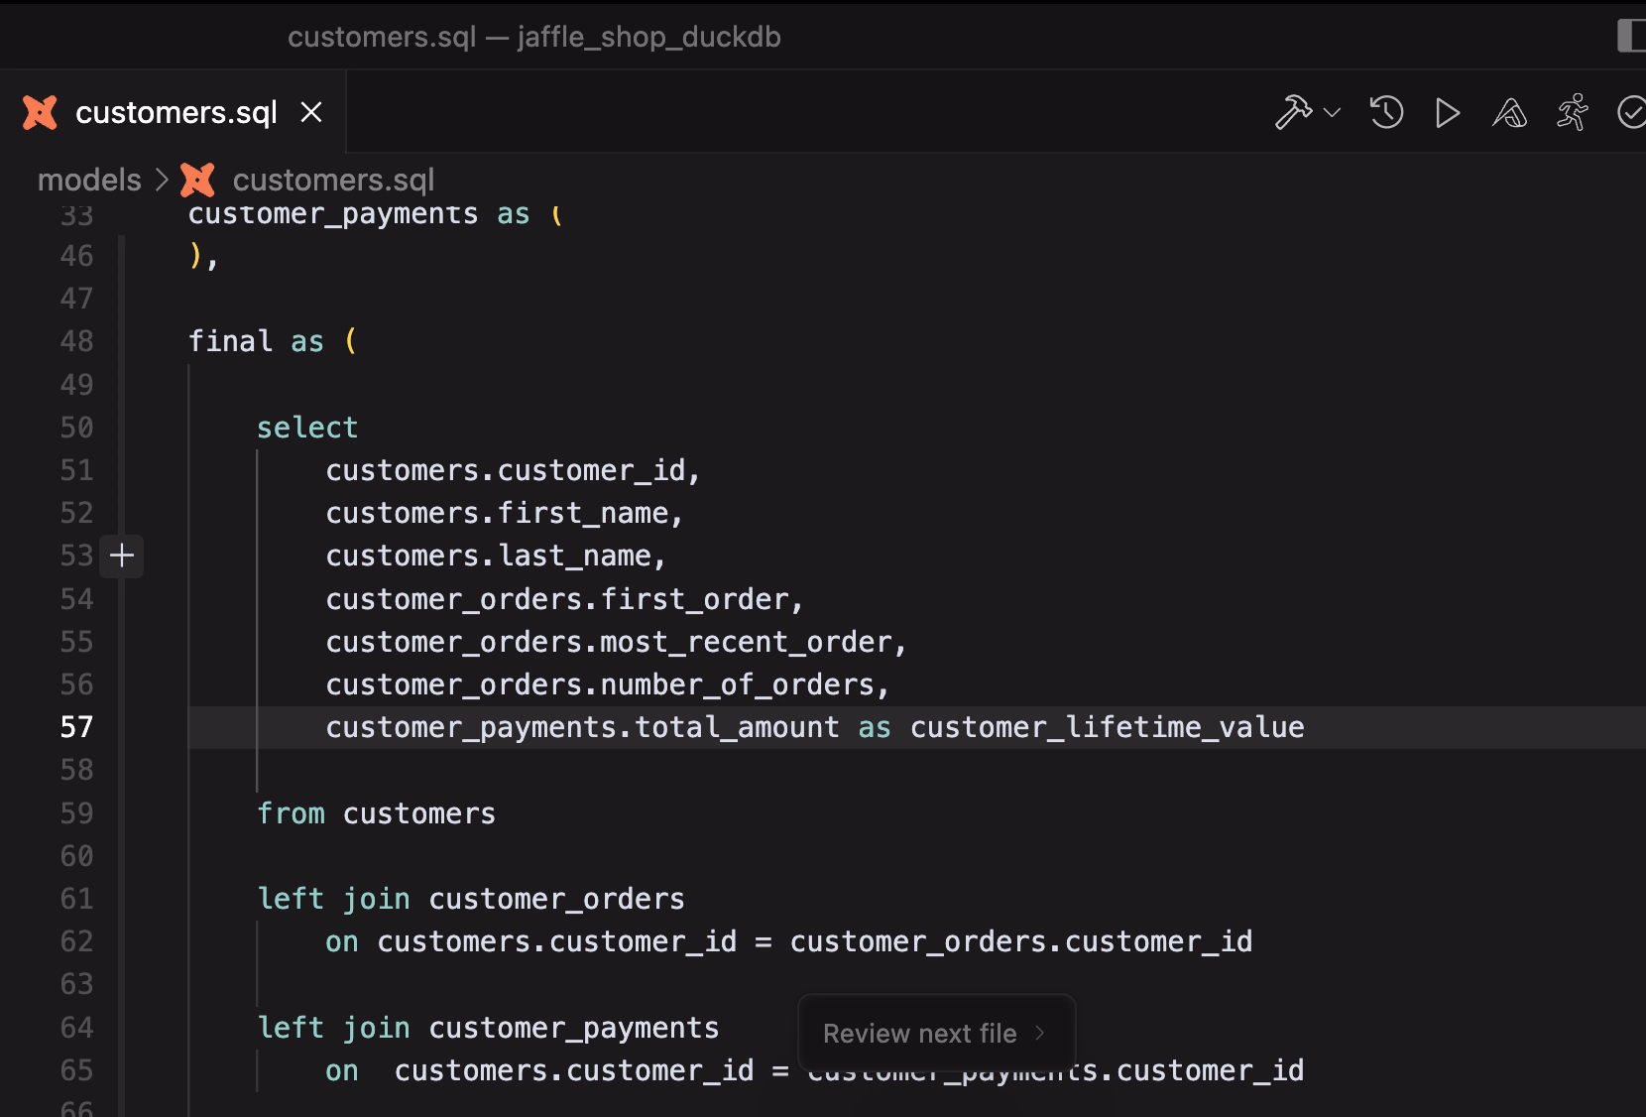Open the clock history icon in the editor toolbar
The width and height of the screenshot is (1646, 1117).
(x=1386, y=112)
